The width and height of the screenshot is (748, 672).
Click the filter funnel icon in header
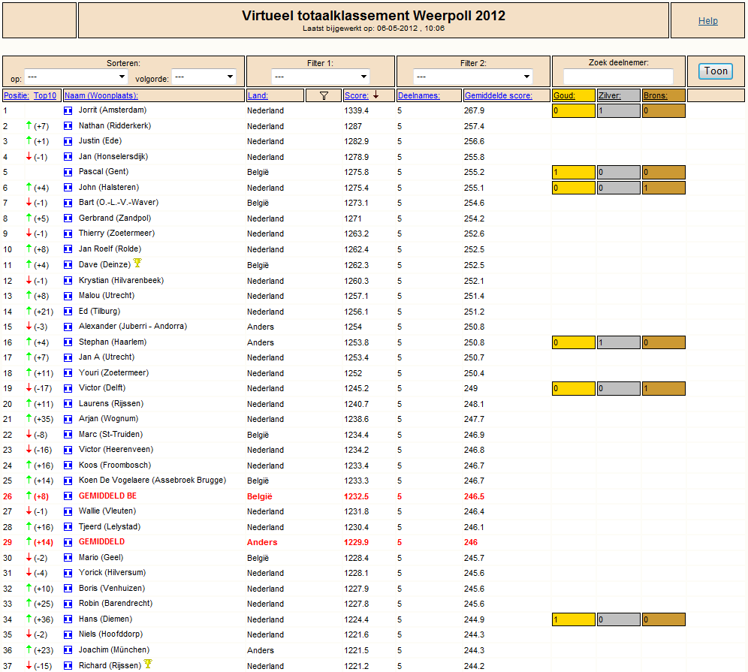[324, 96]
